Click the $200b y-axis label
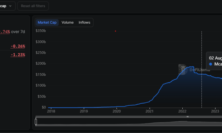222x133 pixels. click(x=41, y=63)
